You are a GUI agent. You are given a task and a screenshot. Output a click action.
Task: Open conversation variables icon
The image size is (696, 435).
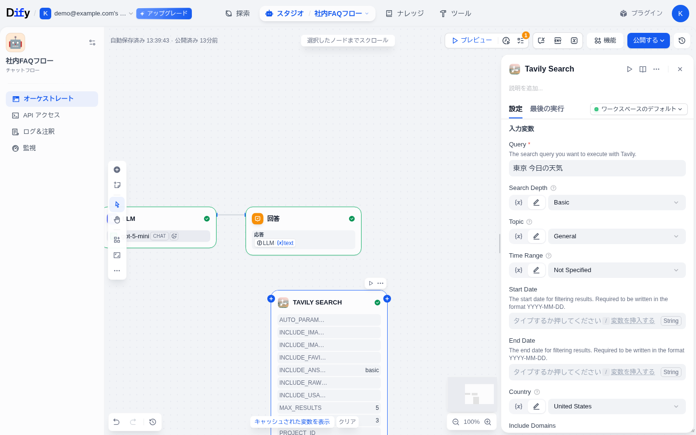(541, 41)
